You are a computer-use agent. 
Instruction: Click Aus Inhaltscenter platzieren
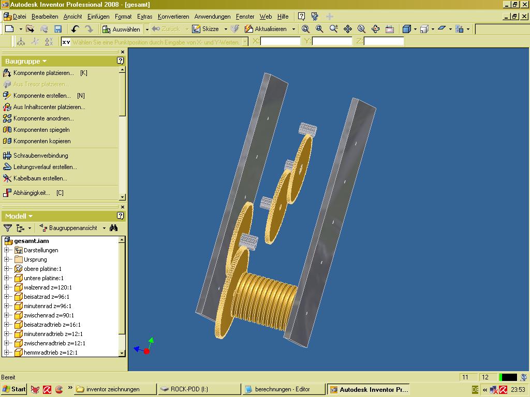coord(44,107)
